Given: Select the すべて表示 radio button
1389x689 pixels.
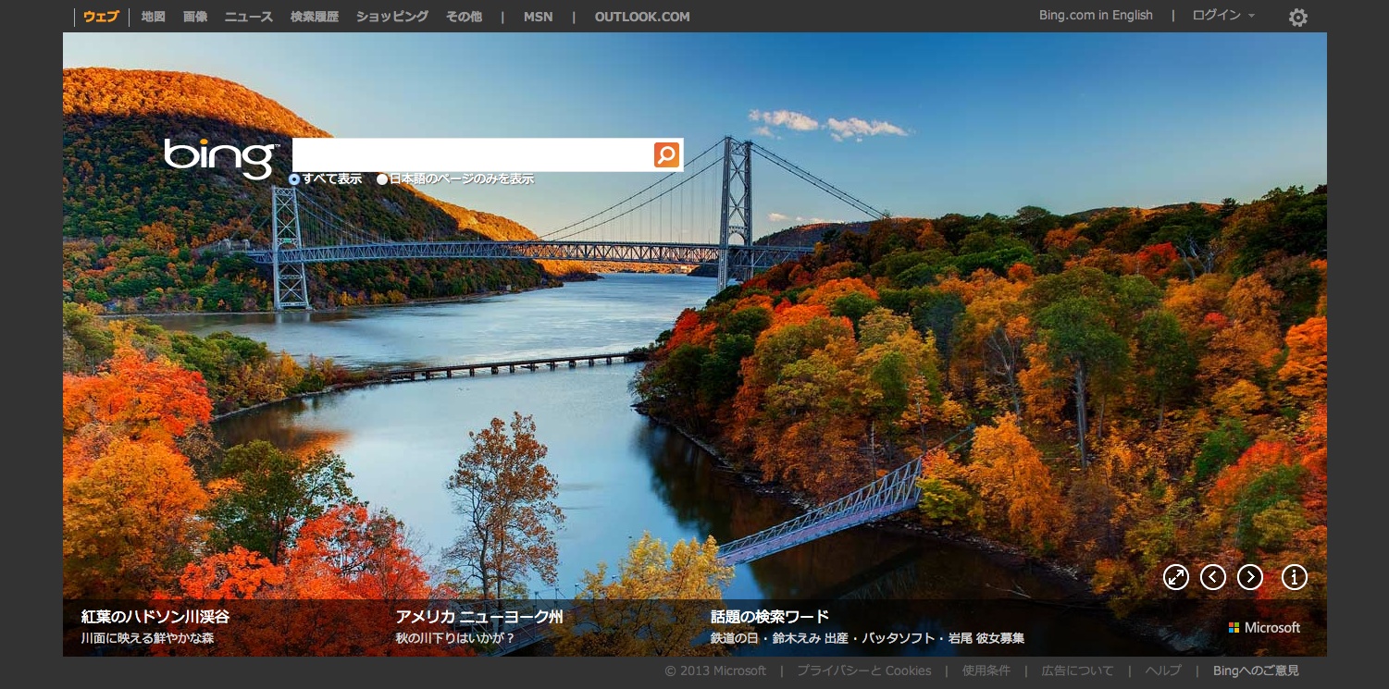Looking at the screenshot, I should [x=294, y=179].
